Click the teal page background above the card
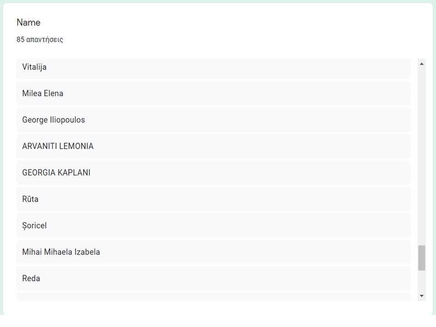This screenshot has width=436, height=327. [218, 1]
